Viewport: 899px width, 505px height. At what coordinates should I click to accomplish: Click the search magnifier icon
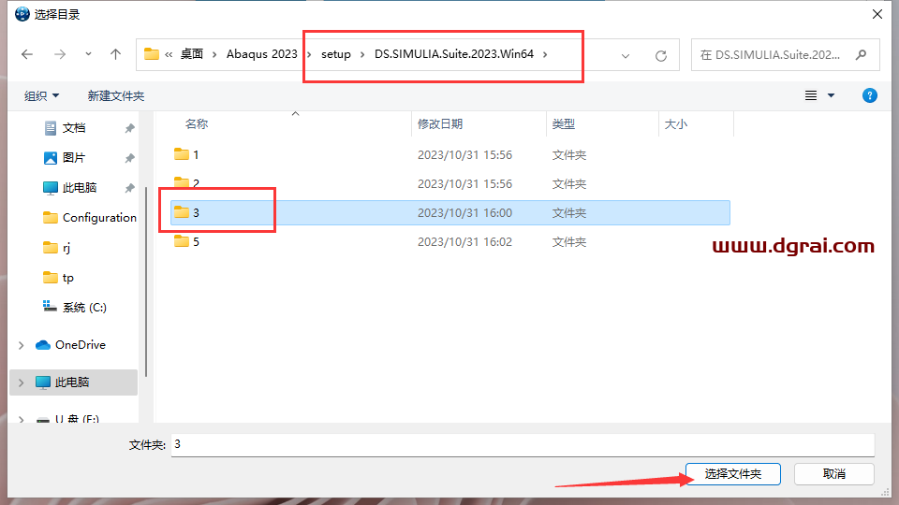click(x=861, y=55)
